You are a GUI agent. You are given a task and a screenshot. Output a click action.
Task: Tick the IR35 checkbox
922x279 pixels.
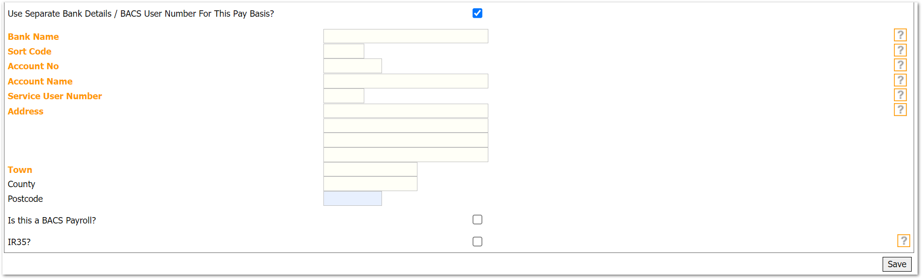point(477,242)
